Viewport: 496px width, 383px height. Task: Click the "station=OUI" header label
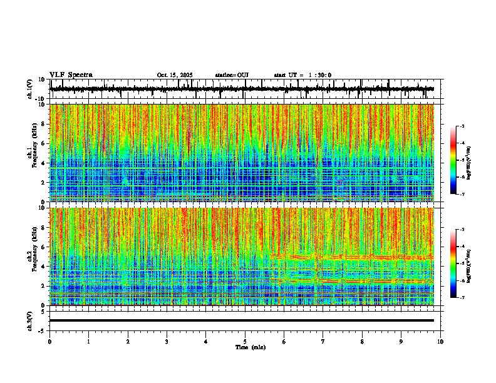pyautogui.click(x=232, y=75)
